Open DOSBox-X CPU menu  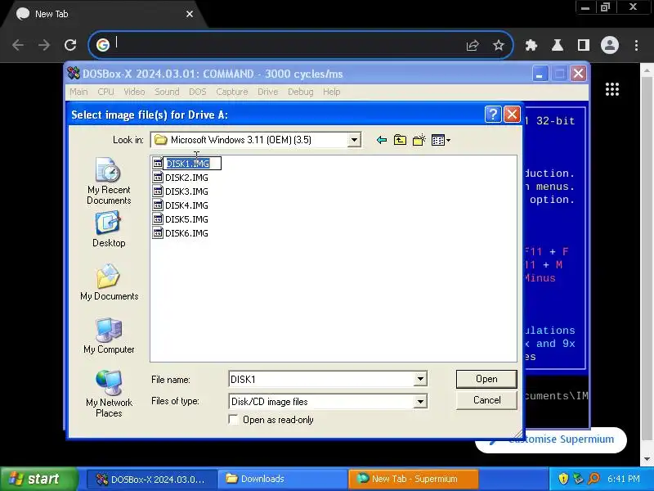(x=105, y=92)
